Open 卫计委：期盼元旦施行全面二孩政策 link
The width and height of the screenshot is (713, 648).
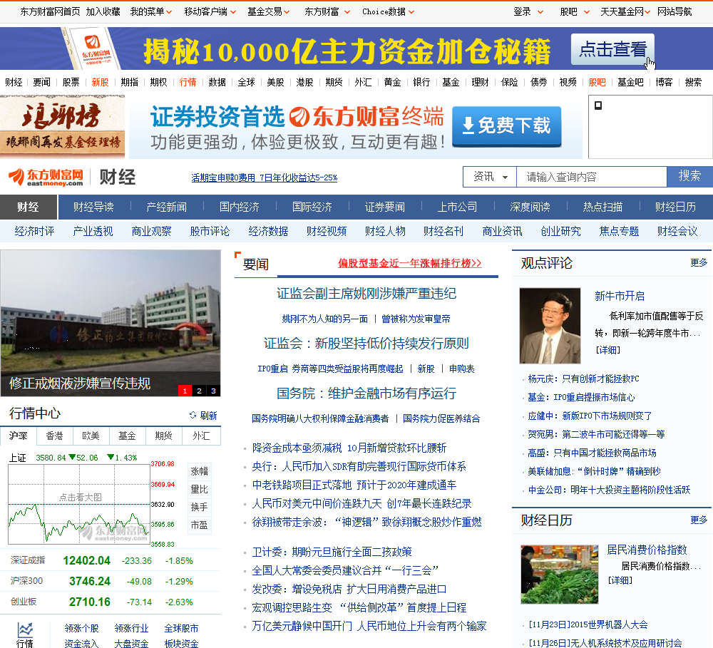pyautogui.click(x=332, y=552)
